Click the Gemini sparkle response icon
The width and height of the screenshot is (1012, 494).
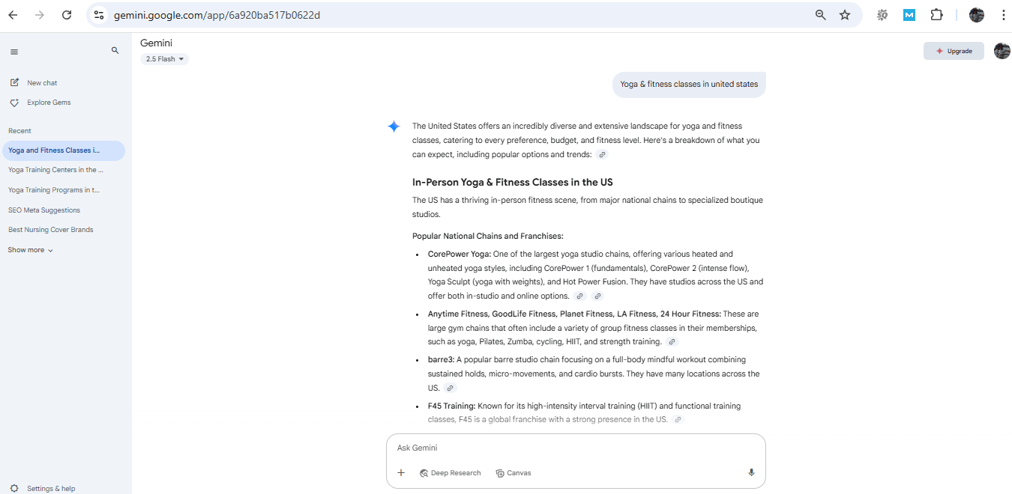pyautogui.click(x=394, y=126)
